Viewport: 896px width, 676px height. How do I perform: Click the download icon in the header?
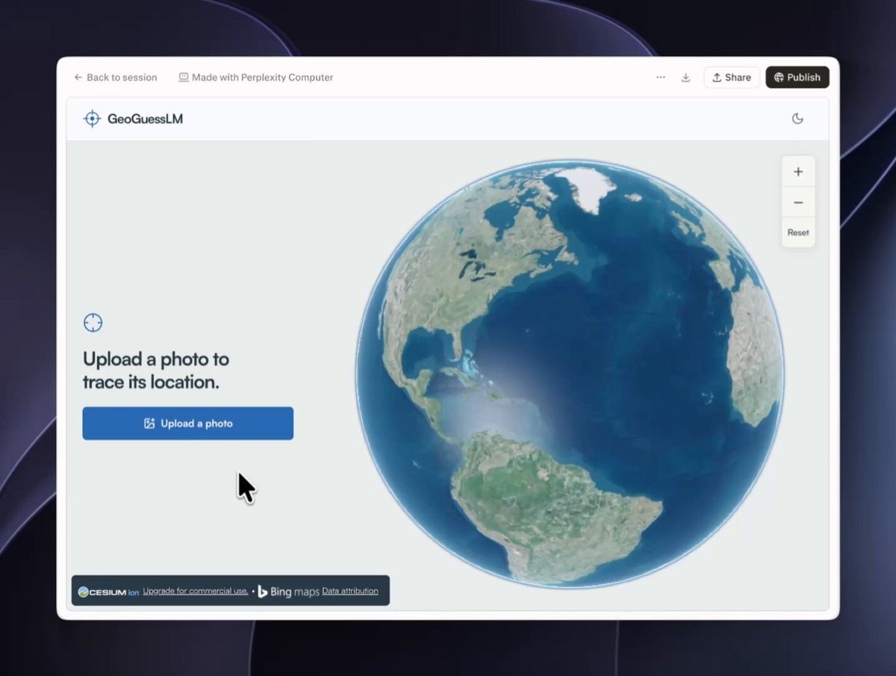[685, 78]
